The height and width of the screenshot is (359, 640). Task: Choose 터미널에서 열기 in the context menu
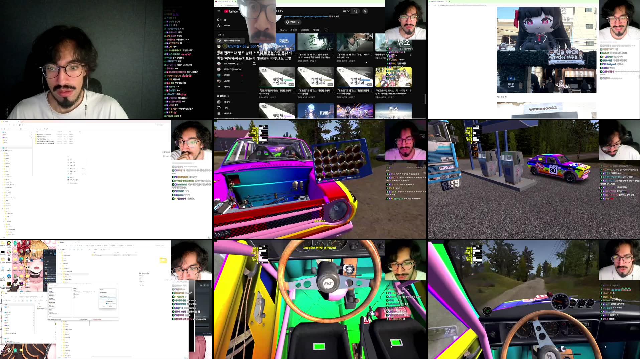pyautogui.click(x=73, y=180)
